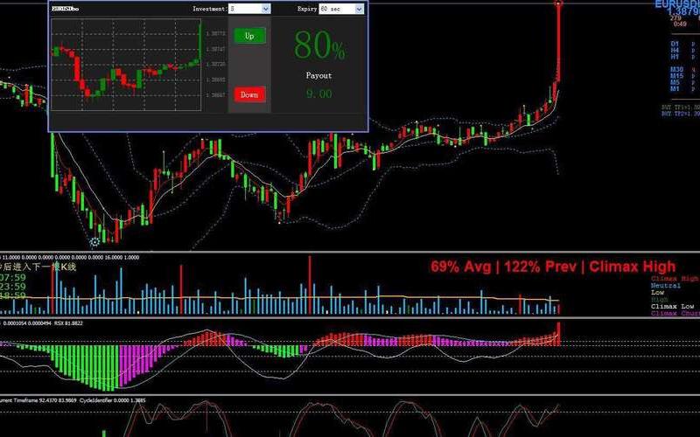Click the 1.3879 price readout top right
The width and height of the screenshot is (700, 437).
pyautogui.click(x=684, y=12)
